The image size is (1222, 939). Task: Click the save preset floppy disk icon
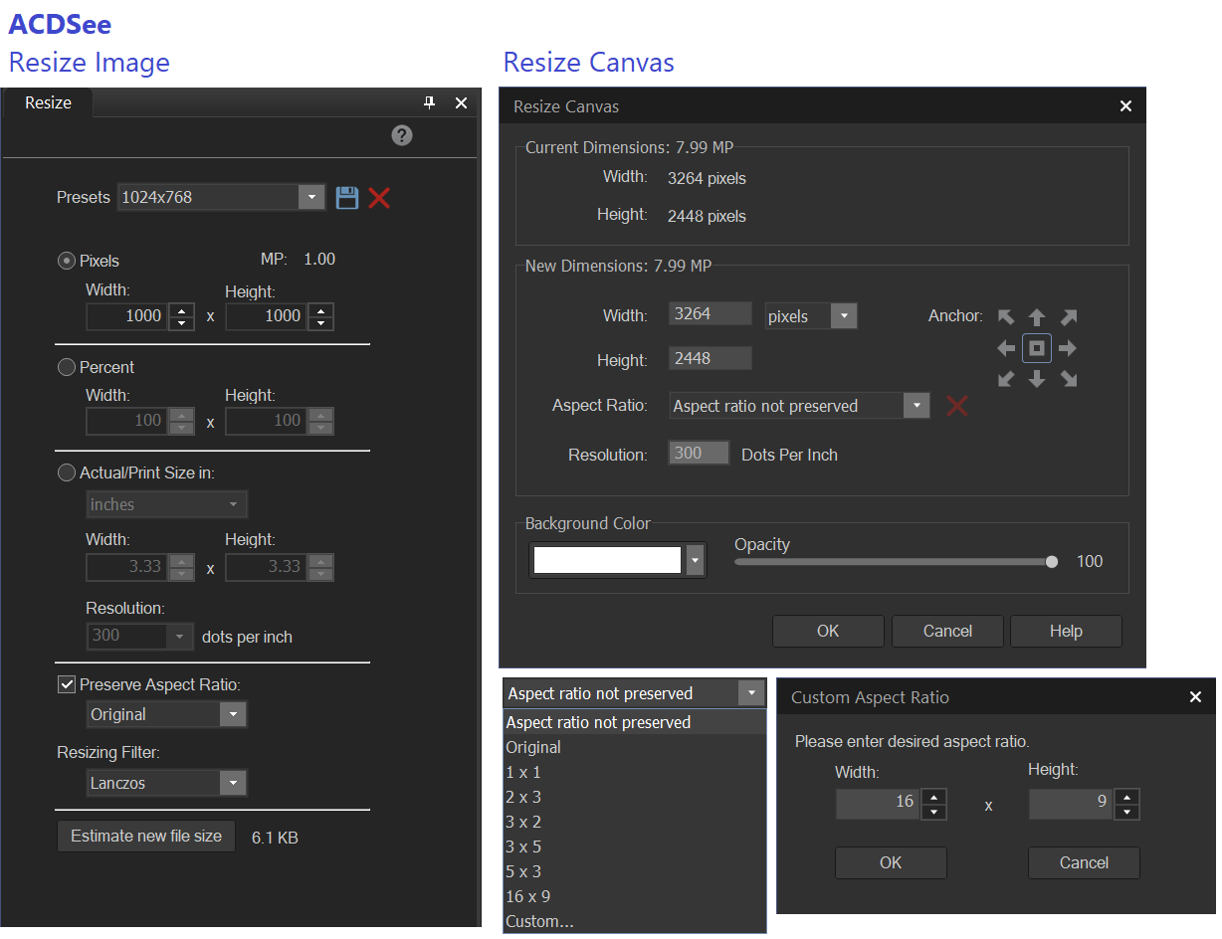pos(346,197)
